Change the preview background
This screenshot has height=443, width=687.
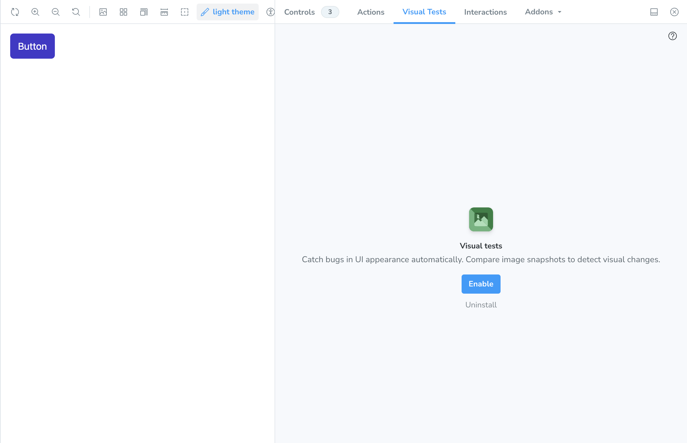coord(103,12)
